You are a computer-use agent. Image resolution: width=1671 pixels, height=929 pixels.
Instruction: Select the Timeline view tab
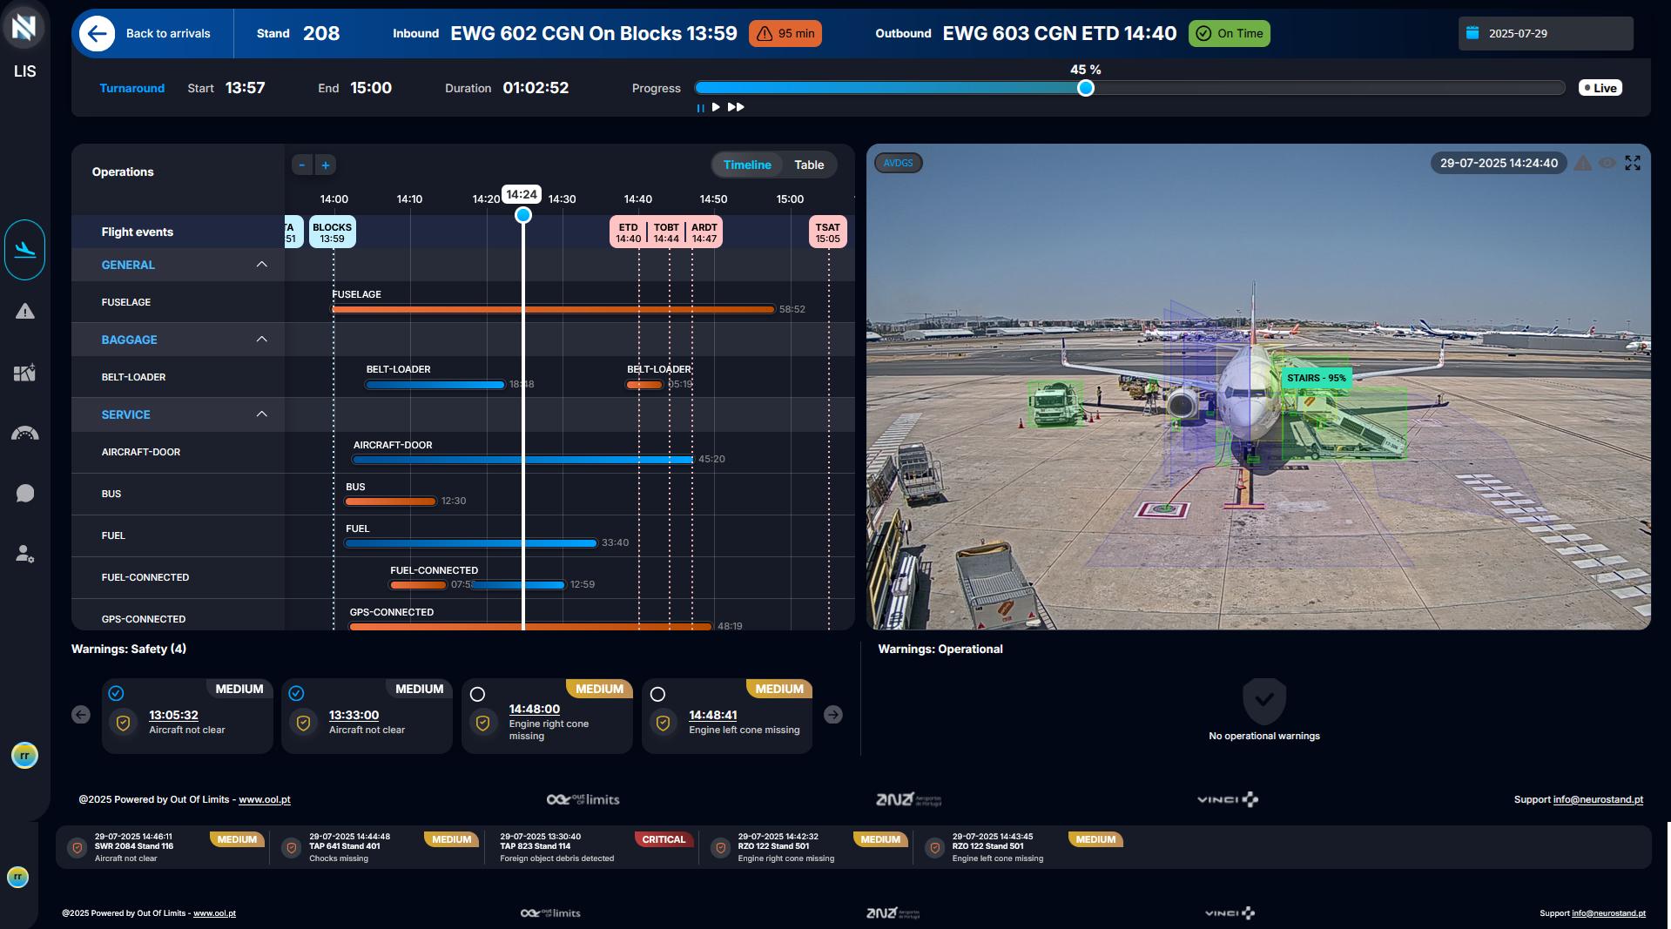746,165
